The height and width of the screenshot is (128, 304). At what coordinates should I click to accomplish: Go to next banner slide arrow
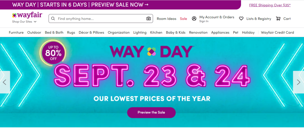tap(299, 82)
